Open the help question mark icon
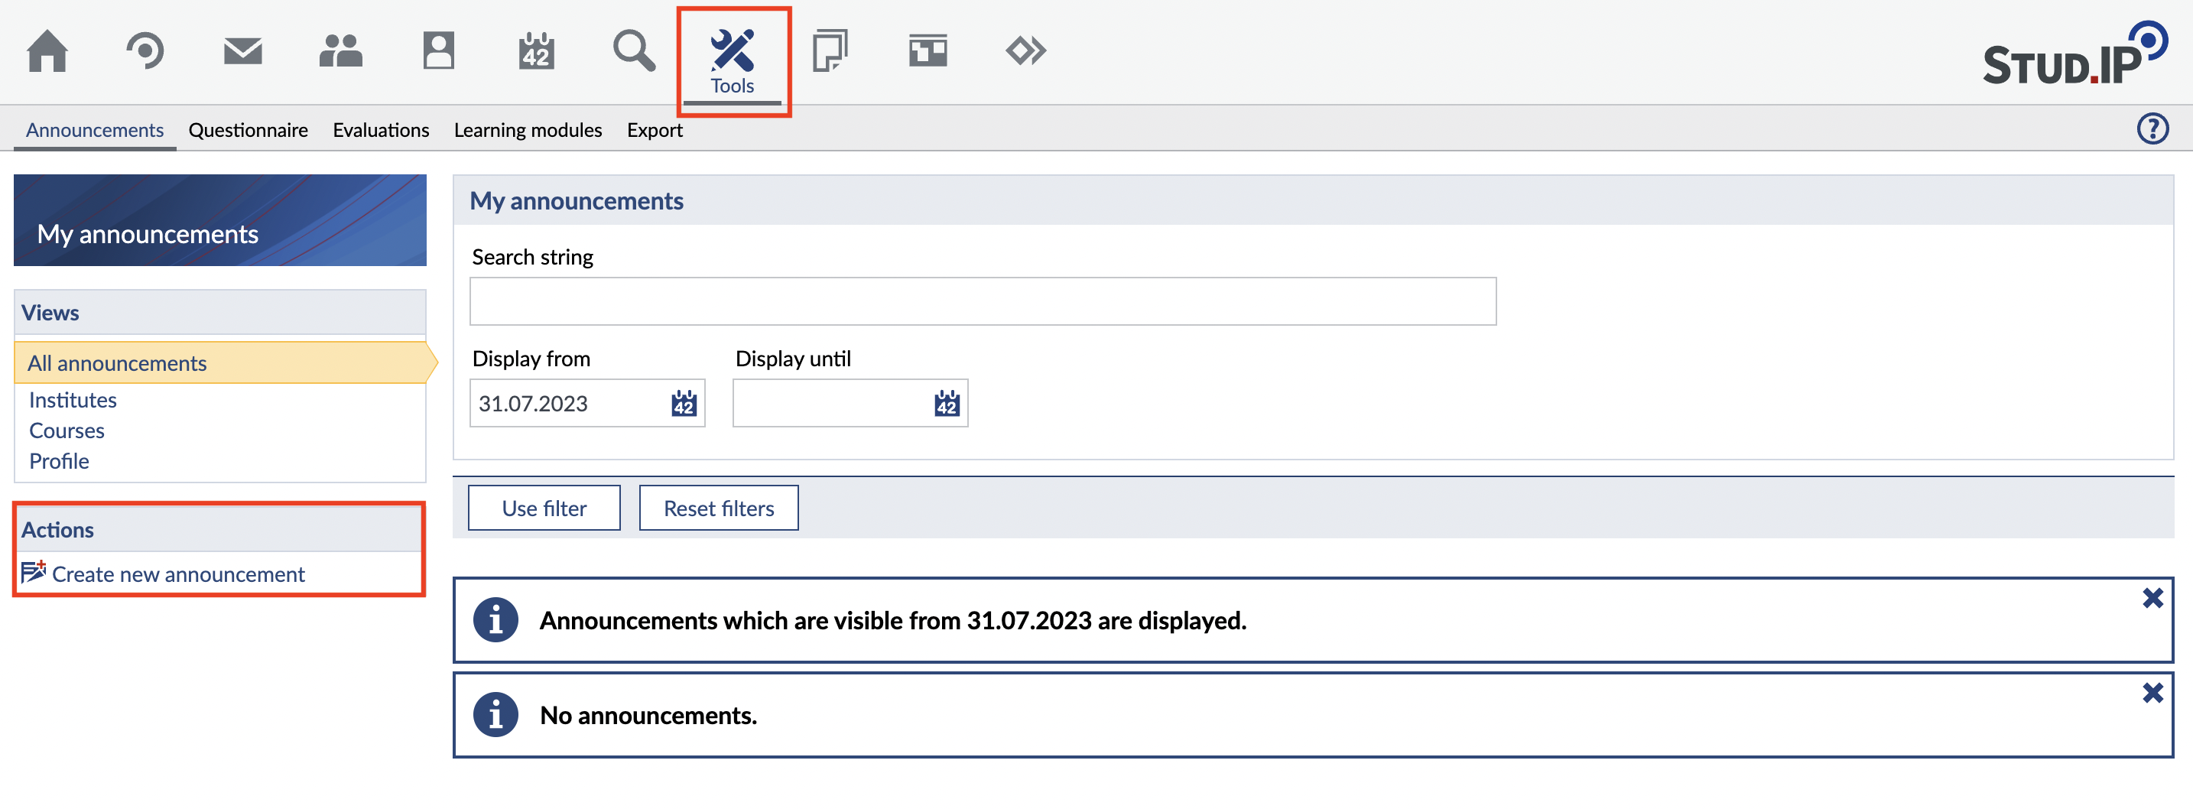This screenshot has height=809, width=2193. tap(2152, 128)
